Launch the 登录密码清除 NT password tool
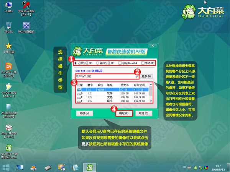 tap(26, 8)
